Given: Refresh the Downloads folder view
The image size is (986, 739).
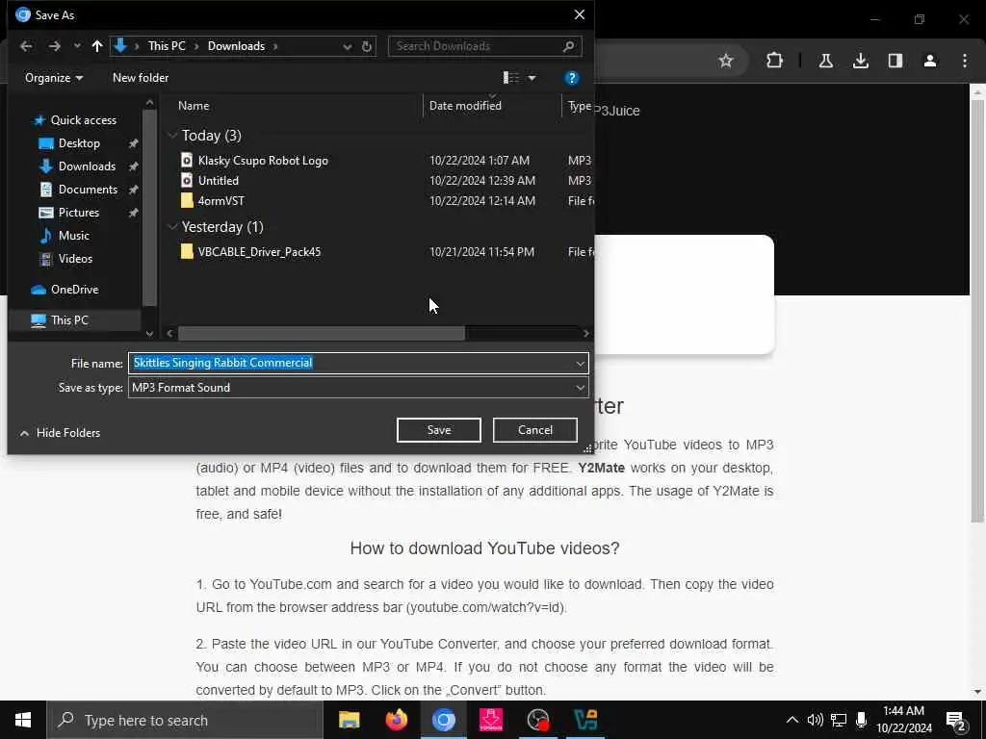Looking at the screenshot, I should (367, 46).
